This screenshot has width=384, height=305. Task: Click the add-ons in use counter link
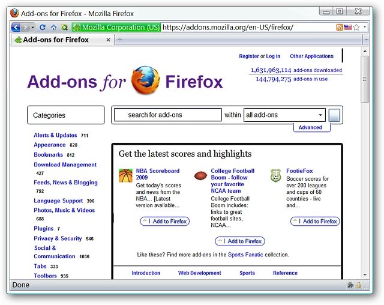292,79
